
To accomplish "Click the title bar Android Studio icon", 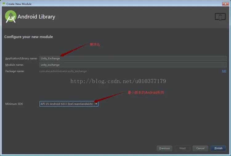I will click(4, 4).
